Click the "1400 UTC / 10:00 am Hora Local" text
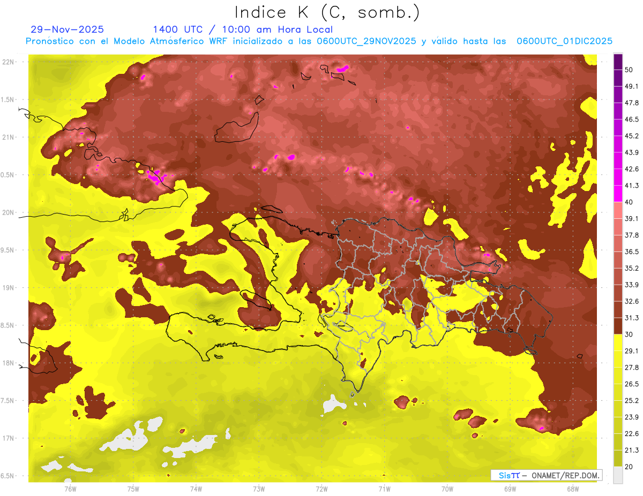This screenshot has height=496, width=643. (x=243, y=29)
